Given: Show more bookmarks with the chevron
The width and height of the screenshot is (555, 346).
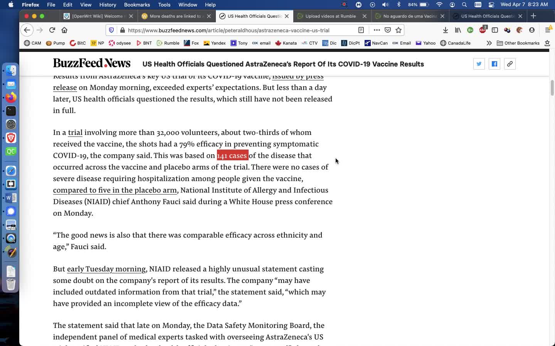Looking at the screenshot, I should [x=489, y=43].
